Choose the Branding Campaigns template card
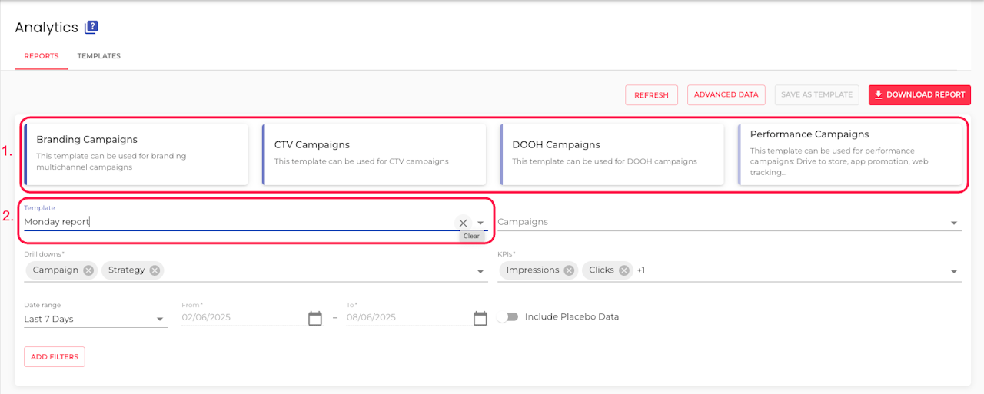 click(137, 154)
